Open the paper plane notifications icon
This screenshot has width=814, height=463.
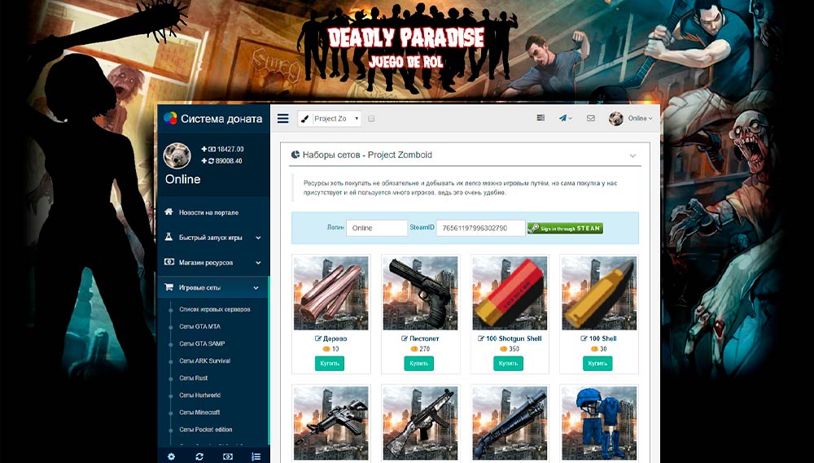point(564,118)
